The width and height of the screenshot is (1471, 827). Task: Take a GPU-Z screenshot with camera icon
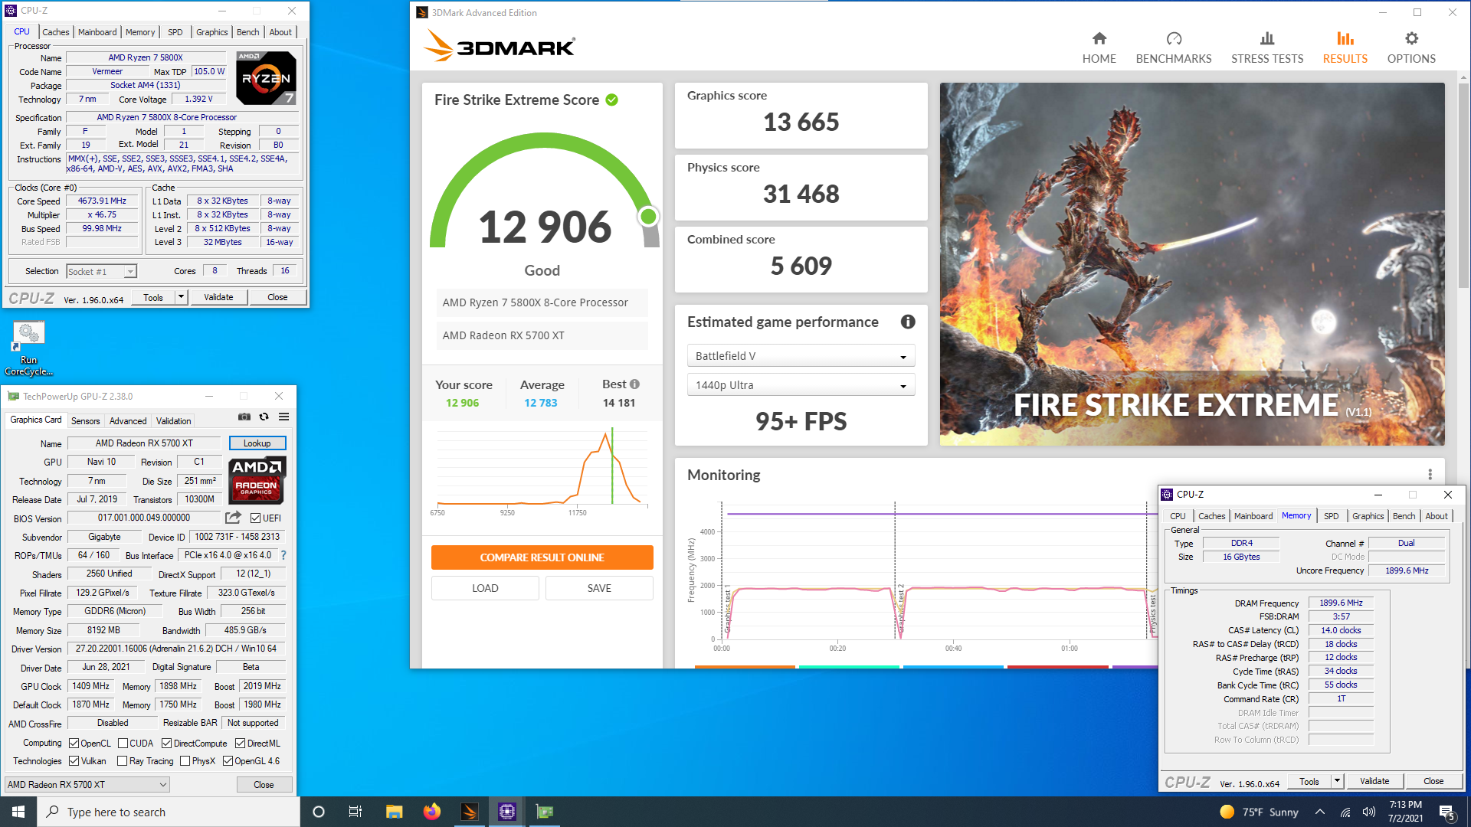click(x=244, y=417)
